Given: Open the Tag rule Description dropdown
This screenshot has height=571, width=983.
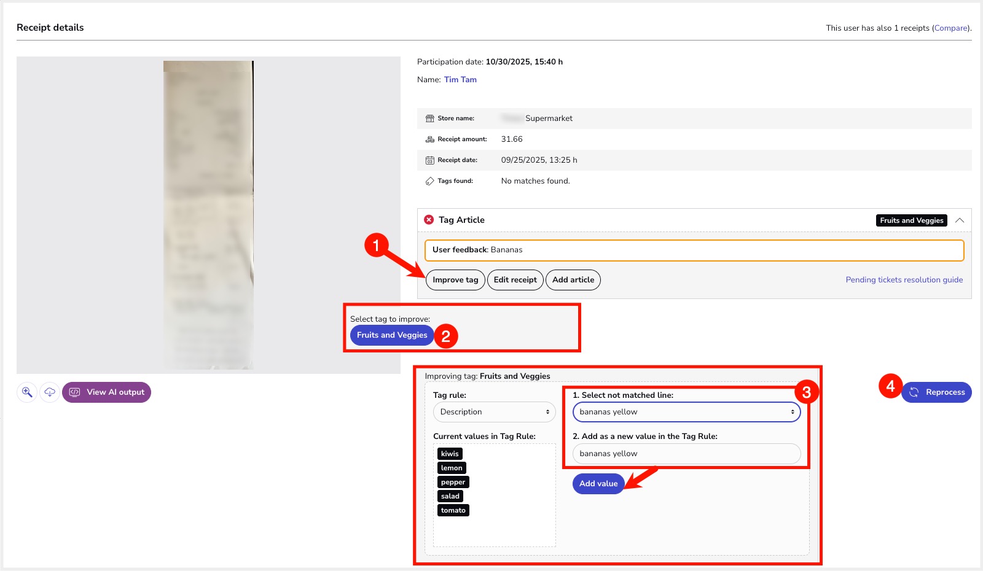Looking at the screenshot, I should [494, 412].
